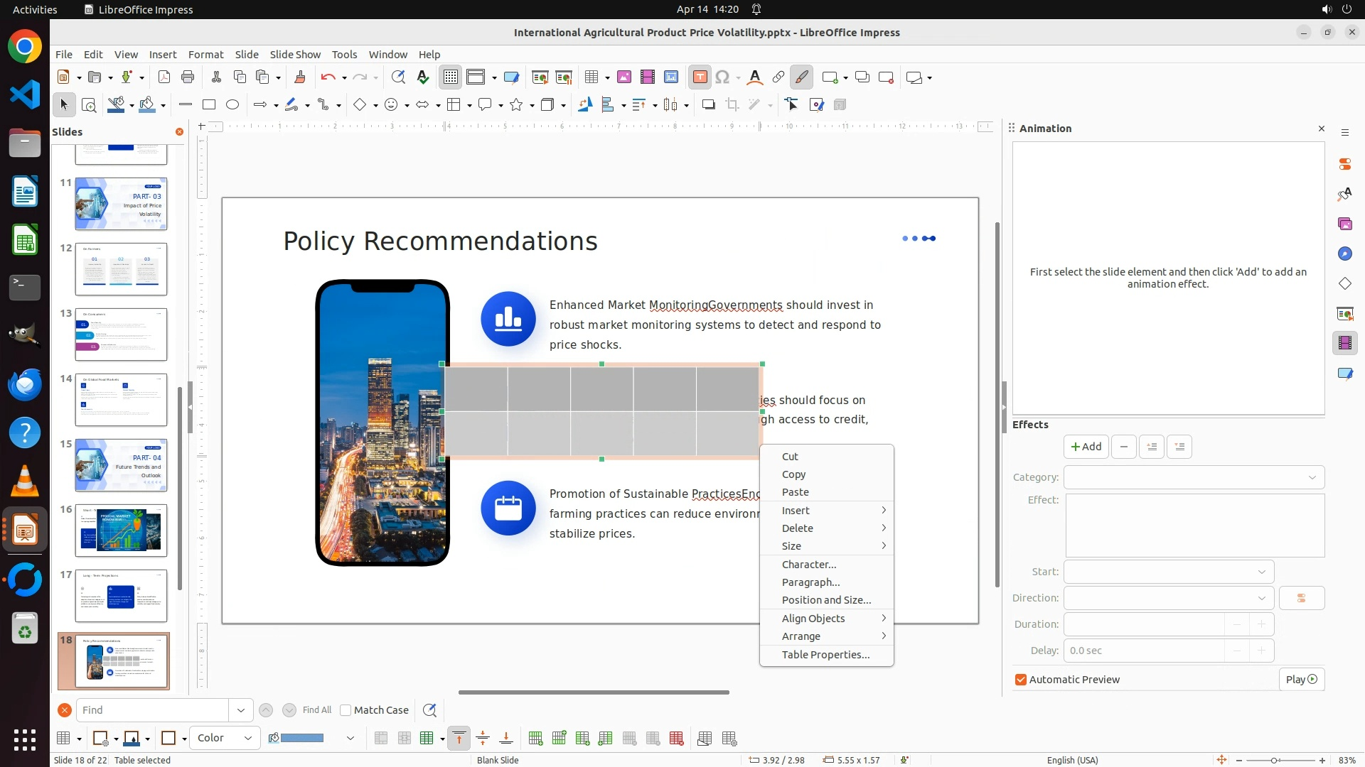The width and height of the screenshot is (1365, 767).
Task: Click the Print icon in the toolbar
Action: (x=188, y=77)
